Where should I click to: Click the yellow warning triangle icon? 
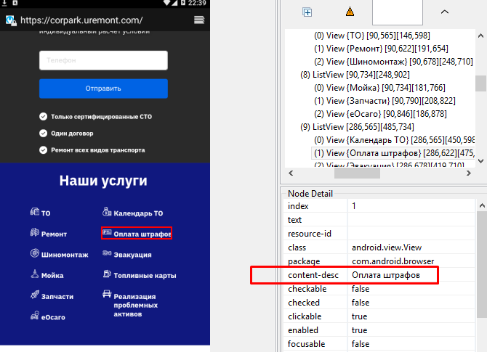tap(350, 12)
